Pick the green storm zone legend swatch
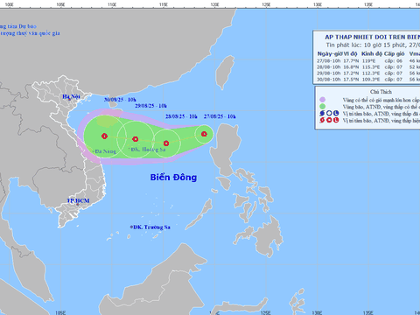Screen dimensions: 420x315 (x=322, y=107)
